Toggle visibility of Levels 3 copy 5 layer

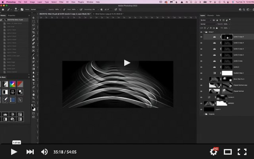[x=201, y=37]
